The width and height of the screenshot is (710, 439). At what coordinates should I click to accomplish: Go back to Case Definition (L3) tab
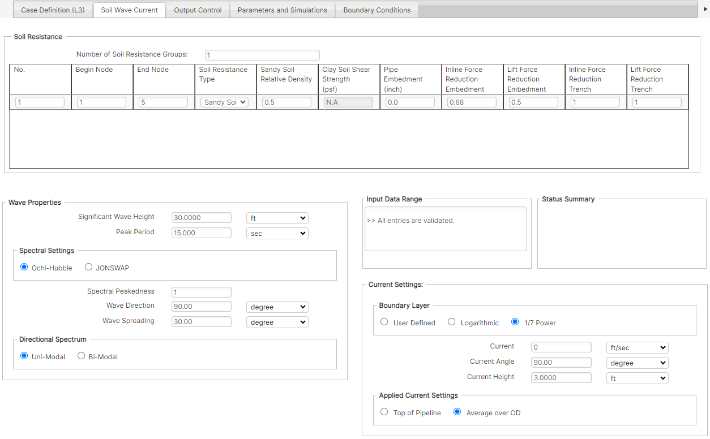point(53,10)
